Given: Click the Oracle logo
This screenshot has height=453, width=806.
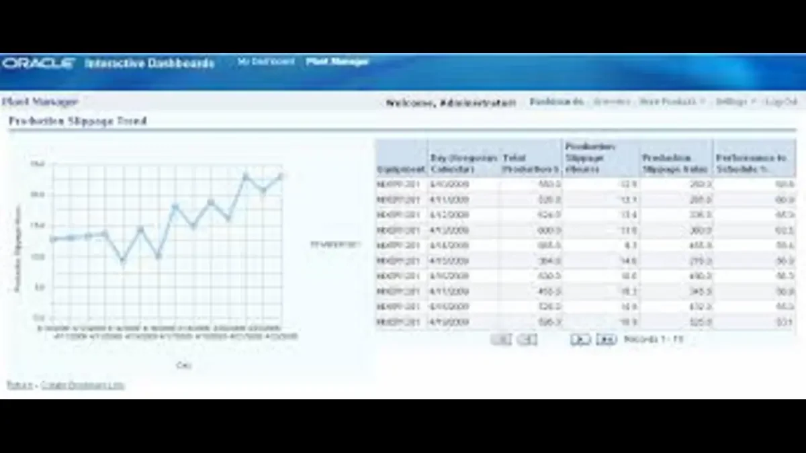Looking at the screenshot, I should 38,64.
